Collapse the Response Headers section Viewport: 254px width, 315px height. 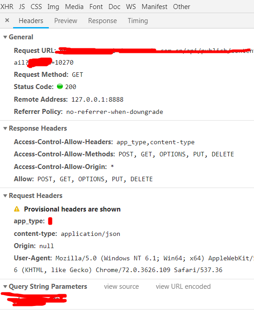pyautogui.click(x=5, y=128)
